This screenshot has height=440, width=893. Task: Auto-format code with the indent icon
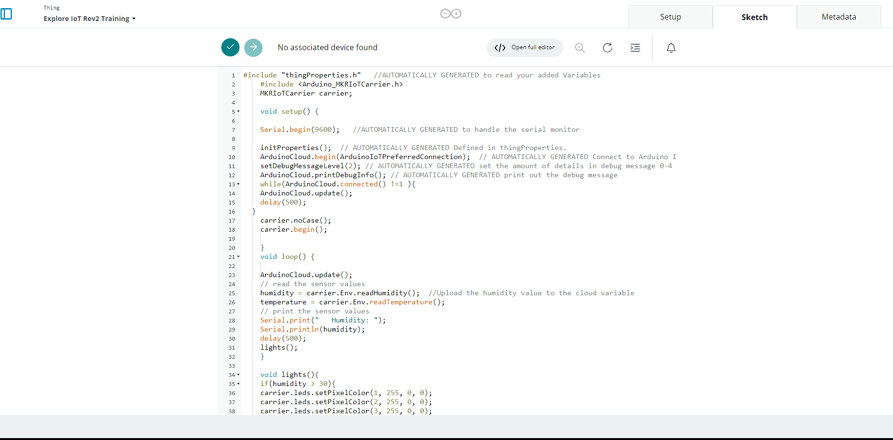pos(635,48)
